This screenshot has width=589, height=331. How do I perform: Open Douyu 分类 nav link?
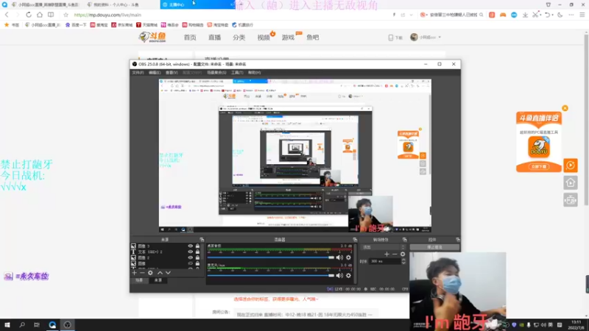point(239,38)
